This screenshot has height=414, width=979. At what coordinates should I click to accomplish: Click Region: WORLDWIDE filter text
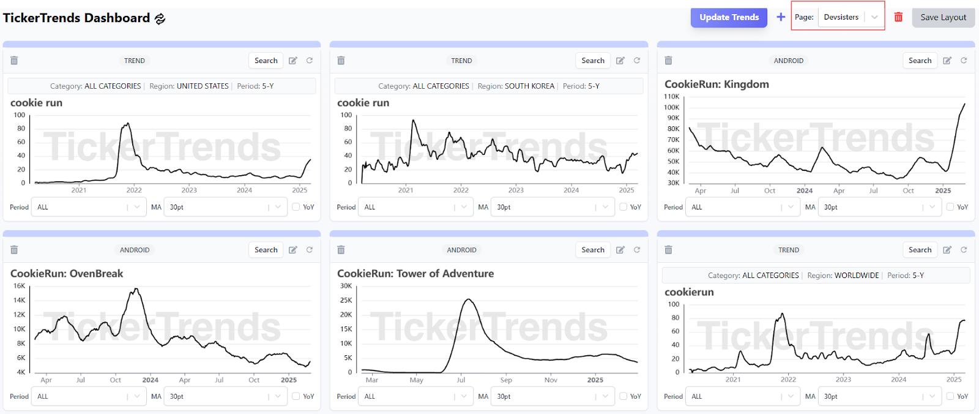pos(843,276)
